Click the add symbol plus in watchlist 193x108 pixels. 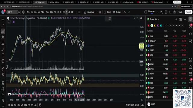[x=176, y=19]
